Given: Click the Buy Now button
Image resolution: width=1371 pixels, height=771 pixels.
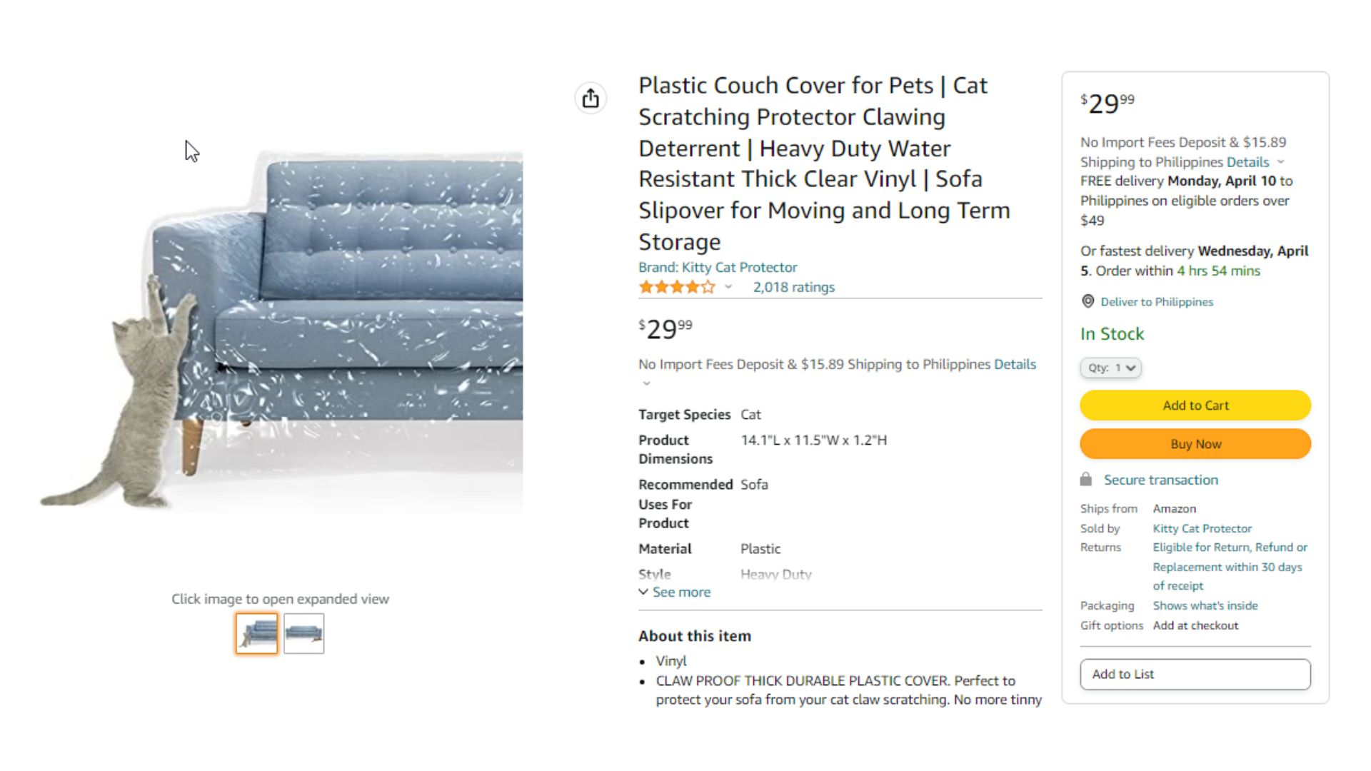Looking at the screenshot, I should tap(1195, 443).
